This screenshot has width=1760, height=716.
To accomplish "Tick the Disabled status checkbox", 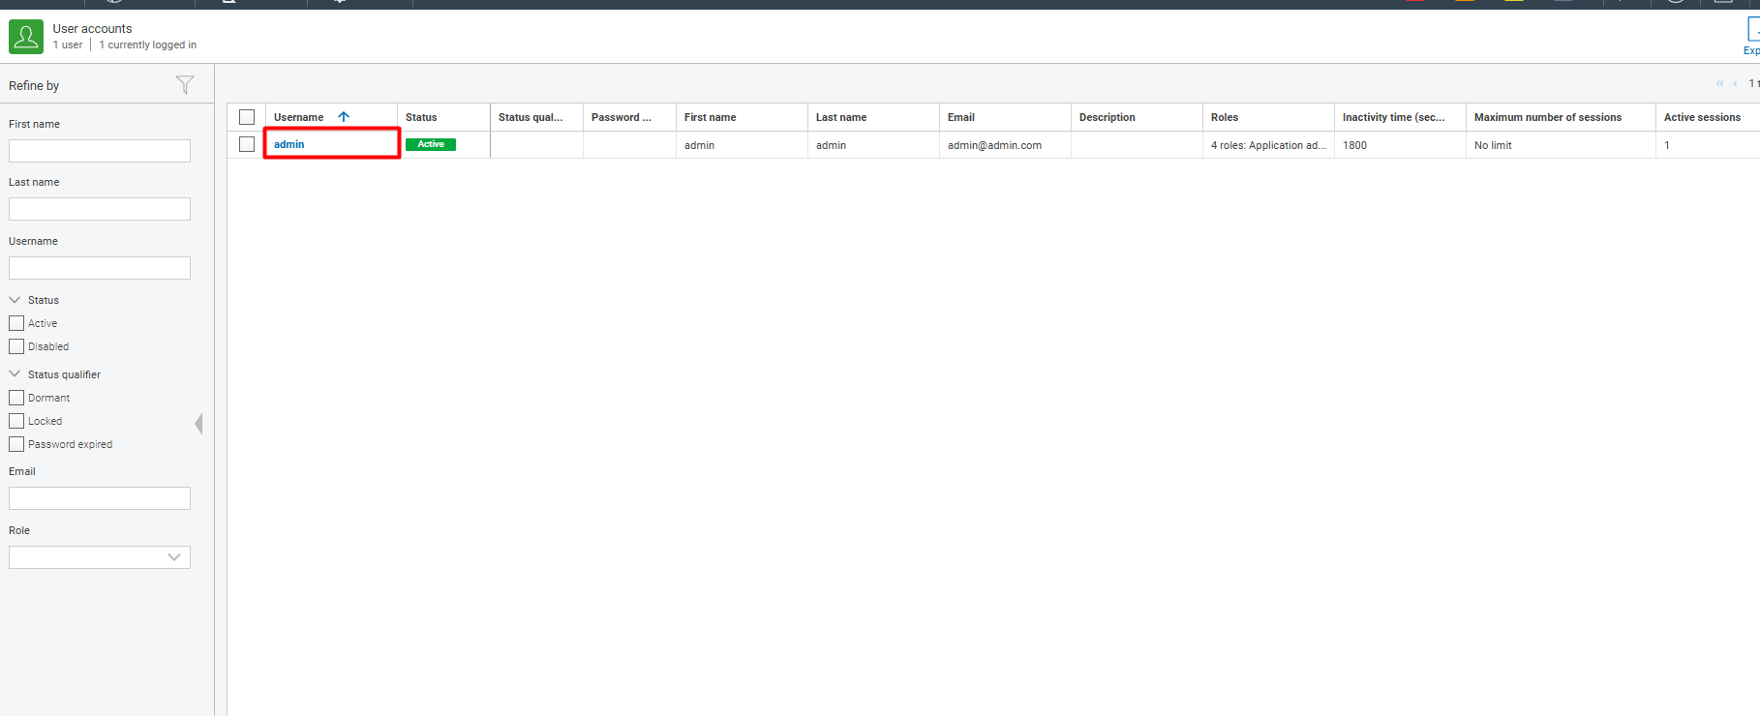I will pyautogui.click(x=16, y=346).
